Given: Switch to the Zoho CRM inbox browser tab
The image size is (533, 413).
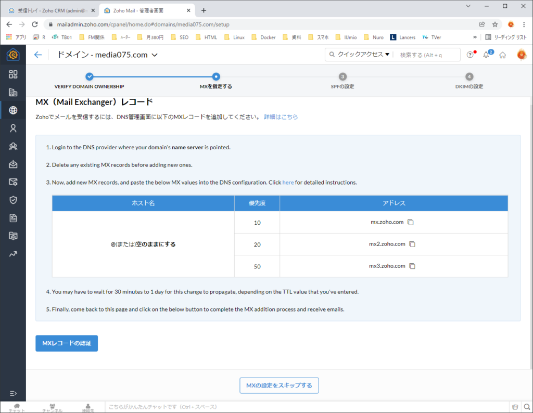Looking at the screenshot, I should point(51,10).
